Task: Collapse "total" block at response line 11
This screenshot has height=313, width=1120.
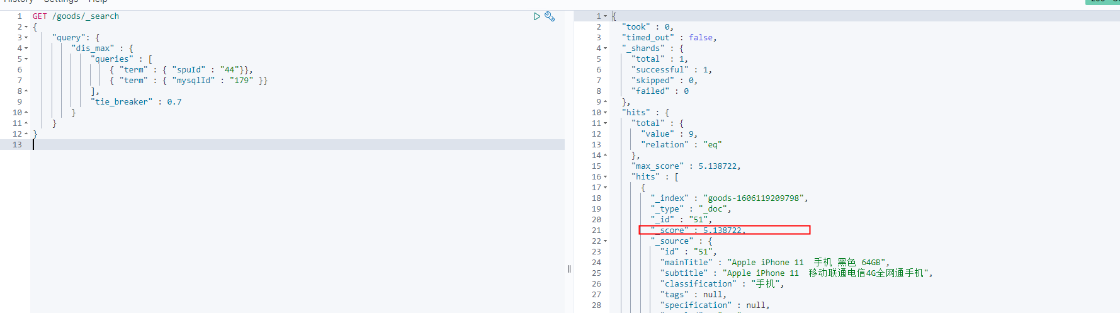Action: pyautogui.click(x=606, y=123)
